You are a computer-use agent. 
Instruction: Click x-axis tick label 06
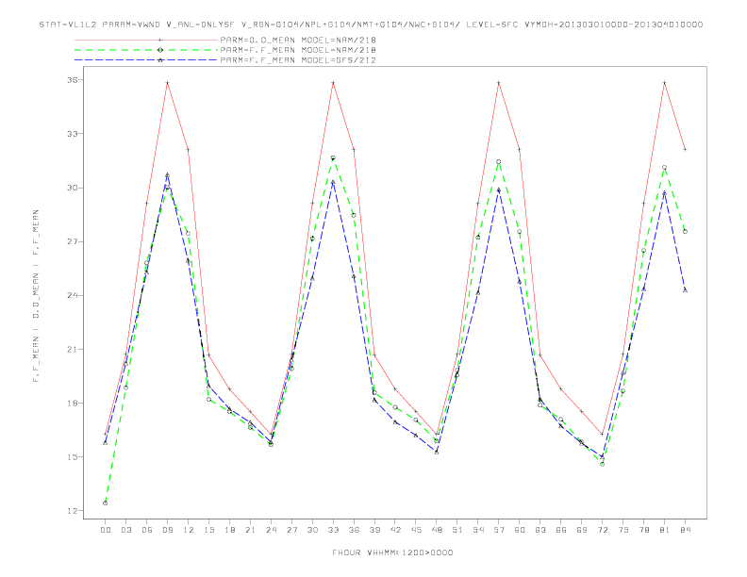(x=147, y=530)
